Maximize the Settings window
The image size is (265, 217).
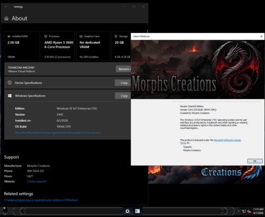(134, 6)
